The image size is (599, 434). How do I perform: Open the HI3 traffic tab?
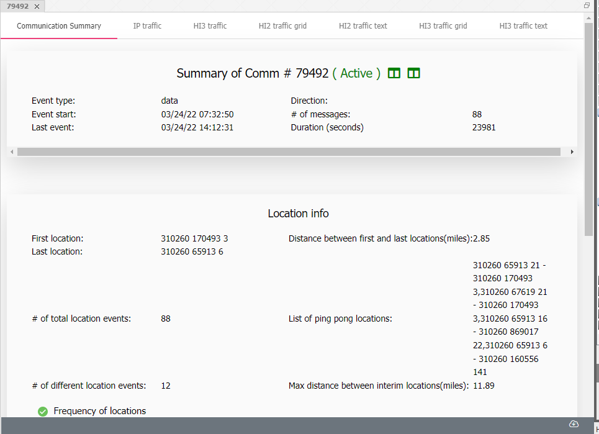coord(210,26)
